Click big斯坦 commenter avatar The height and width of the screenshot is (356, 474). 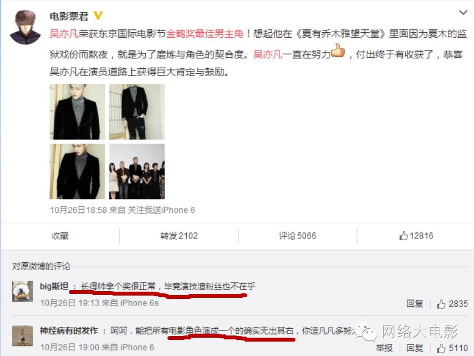point(23,291)
